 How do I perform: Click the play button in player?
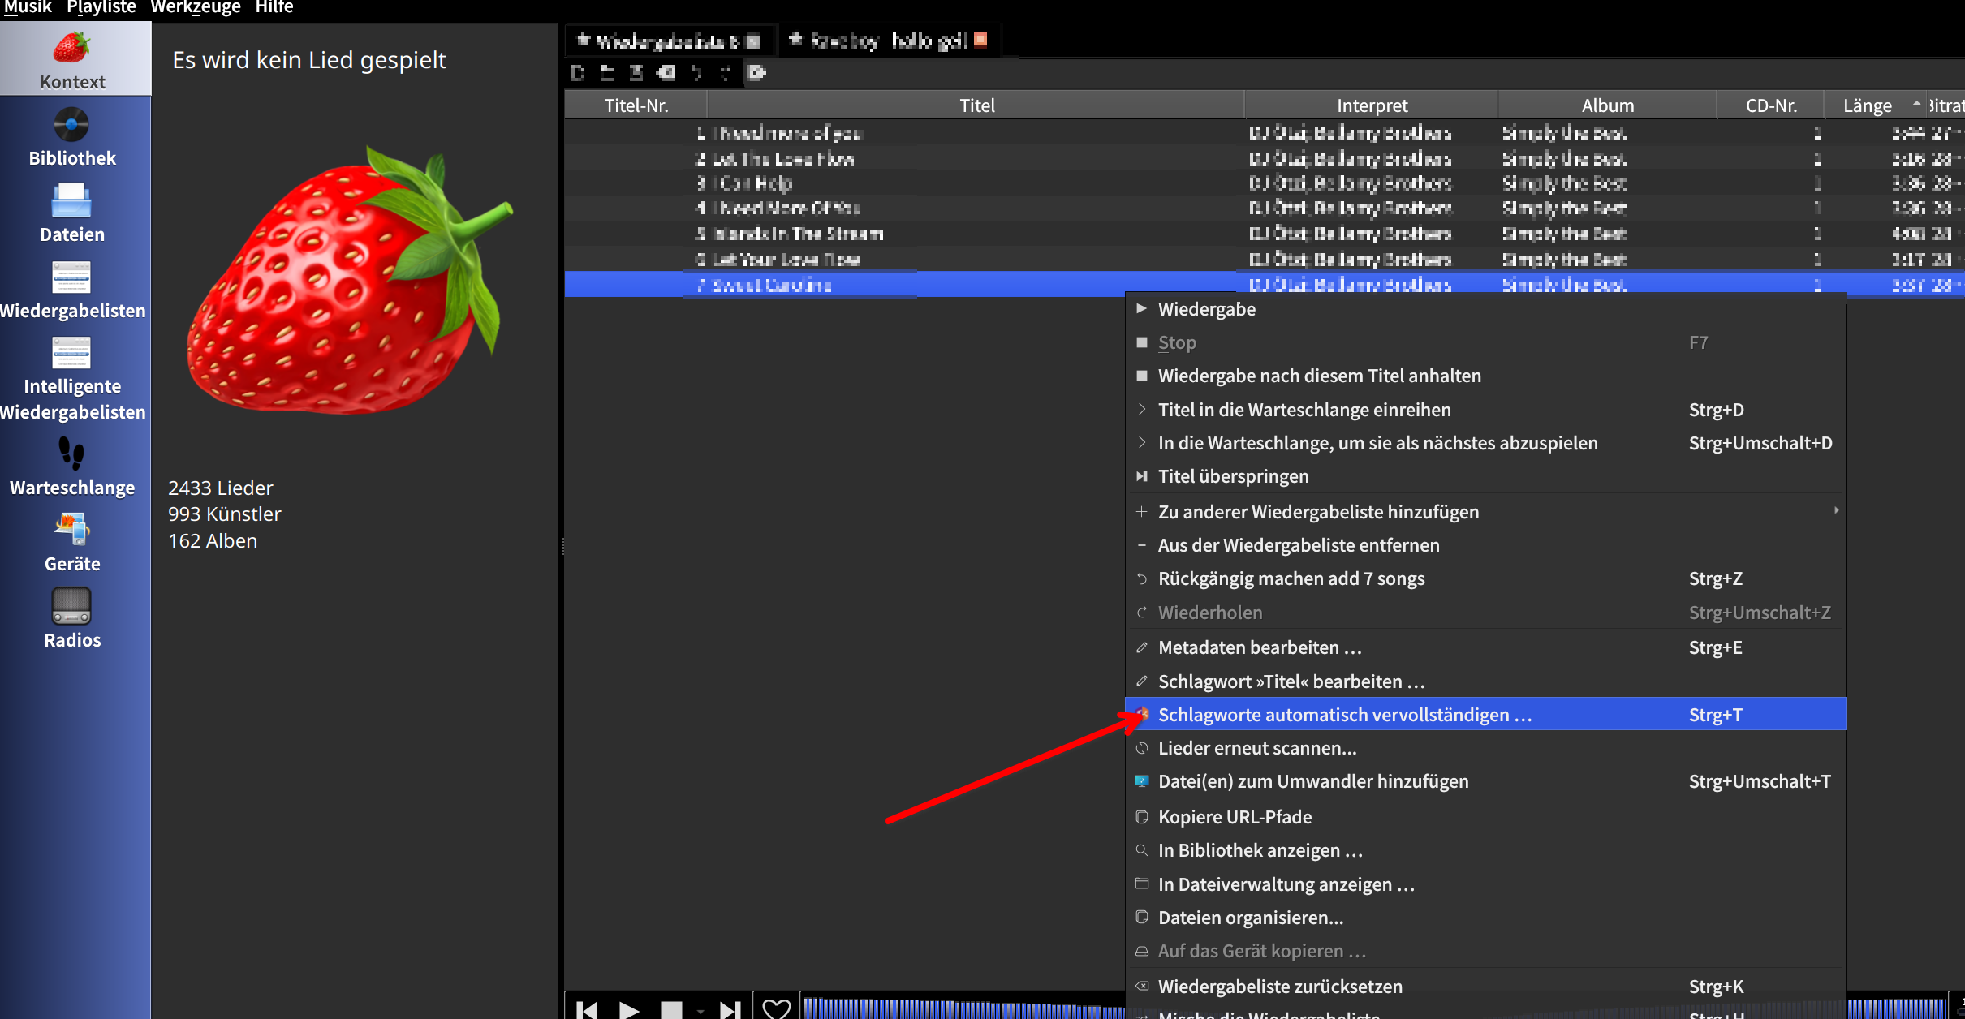[629, 1008]
